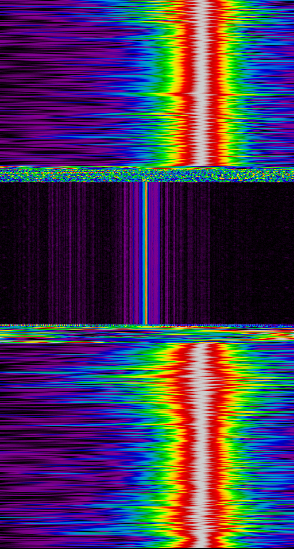Select the thin yellow-green carrier line in dark band

(146, 253)
